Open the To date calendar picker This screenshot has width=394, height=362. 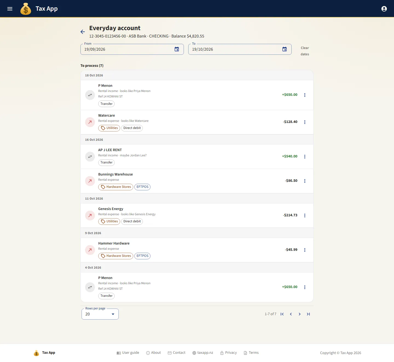click(x=285, y=49)
